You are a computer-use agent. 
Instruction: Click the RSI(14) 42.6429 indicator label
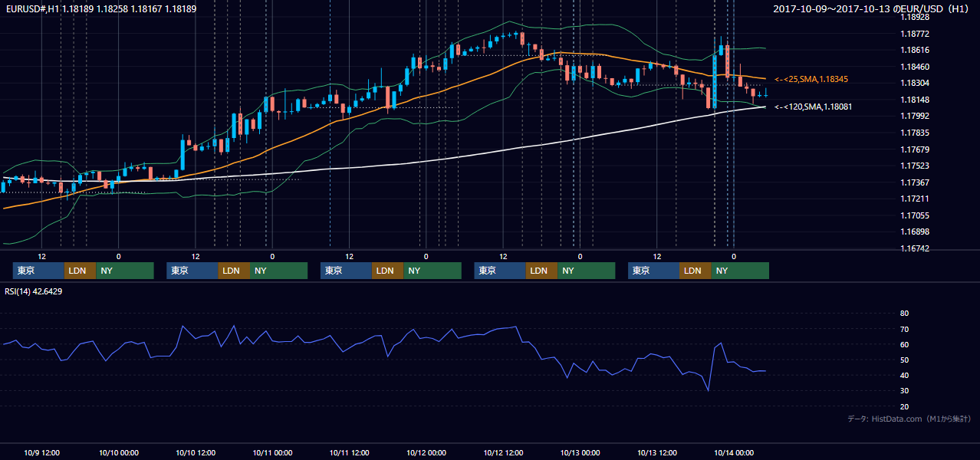34,291
